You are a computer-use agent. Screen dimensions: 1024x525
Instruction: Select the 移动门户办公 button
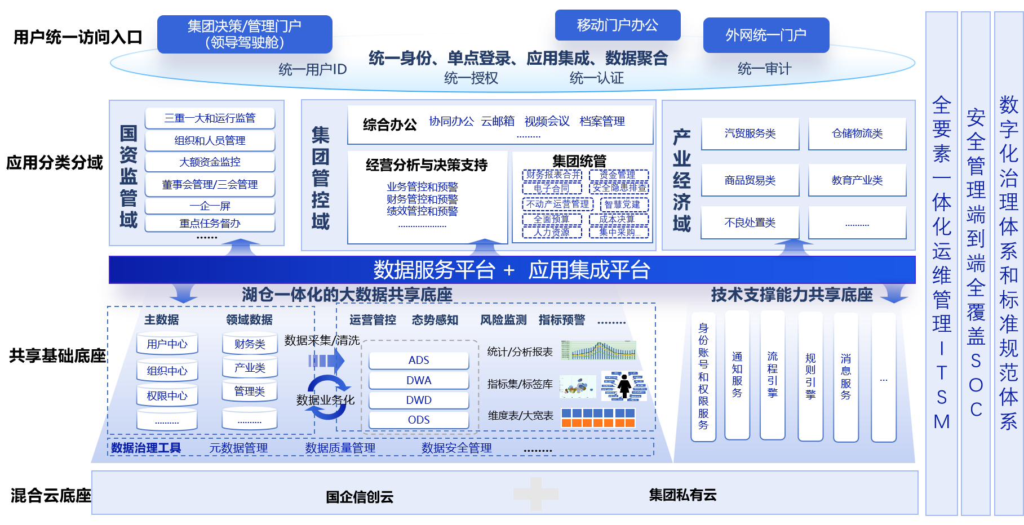[x=618, y=25]
